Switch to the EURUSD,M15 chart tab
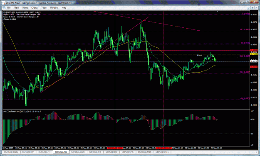 pos(145,152)
